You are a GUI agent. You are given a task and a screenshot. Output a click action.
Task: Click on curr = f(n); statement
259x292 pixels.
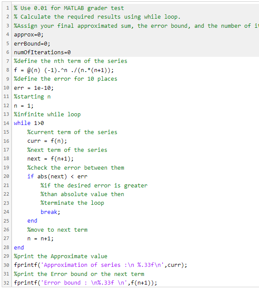pyautogui.click(x=47, y=141)
